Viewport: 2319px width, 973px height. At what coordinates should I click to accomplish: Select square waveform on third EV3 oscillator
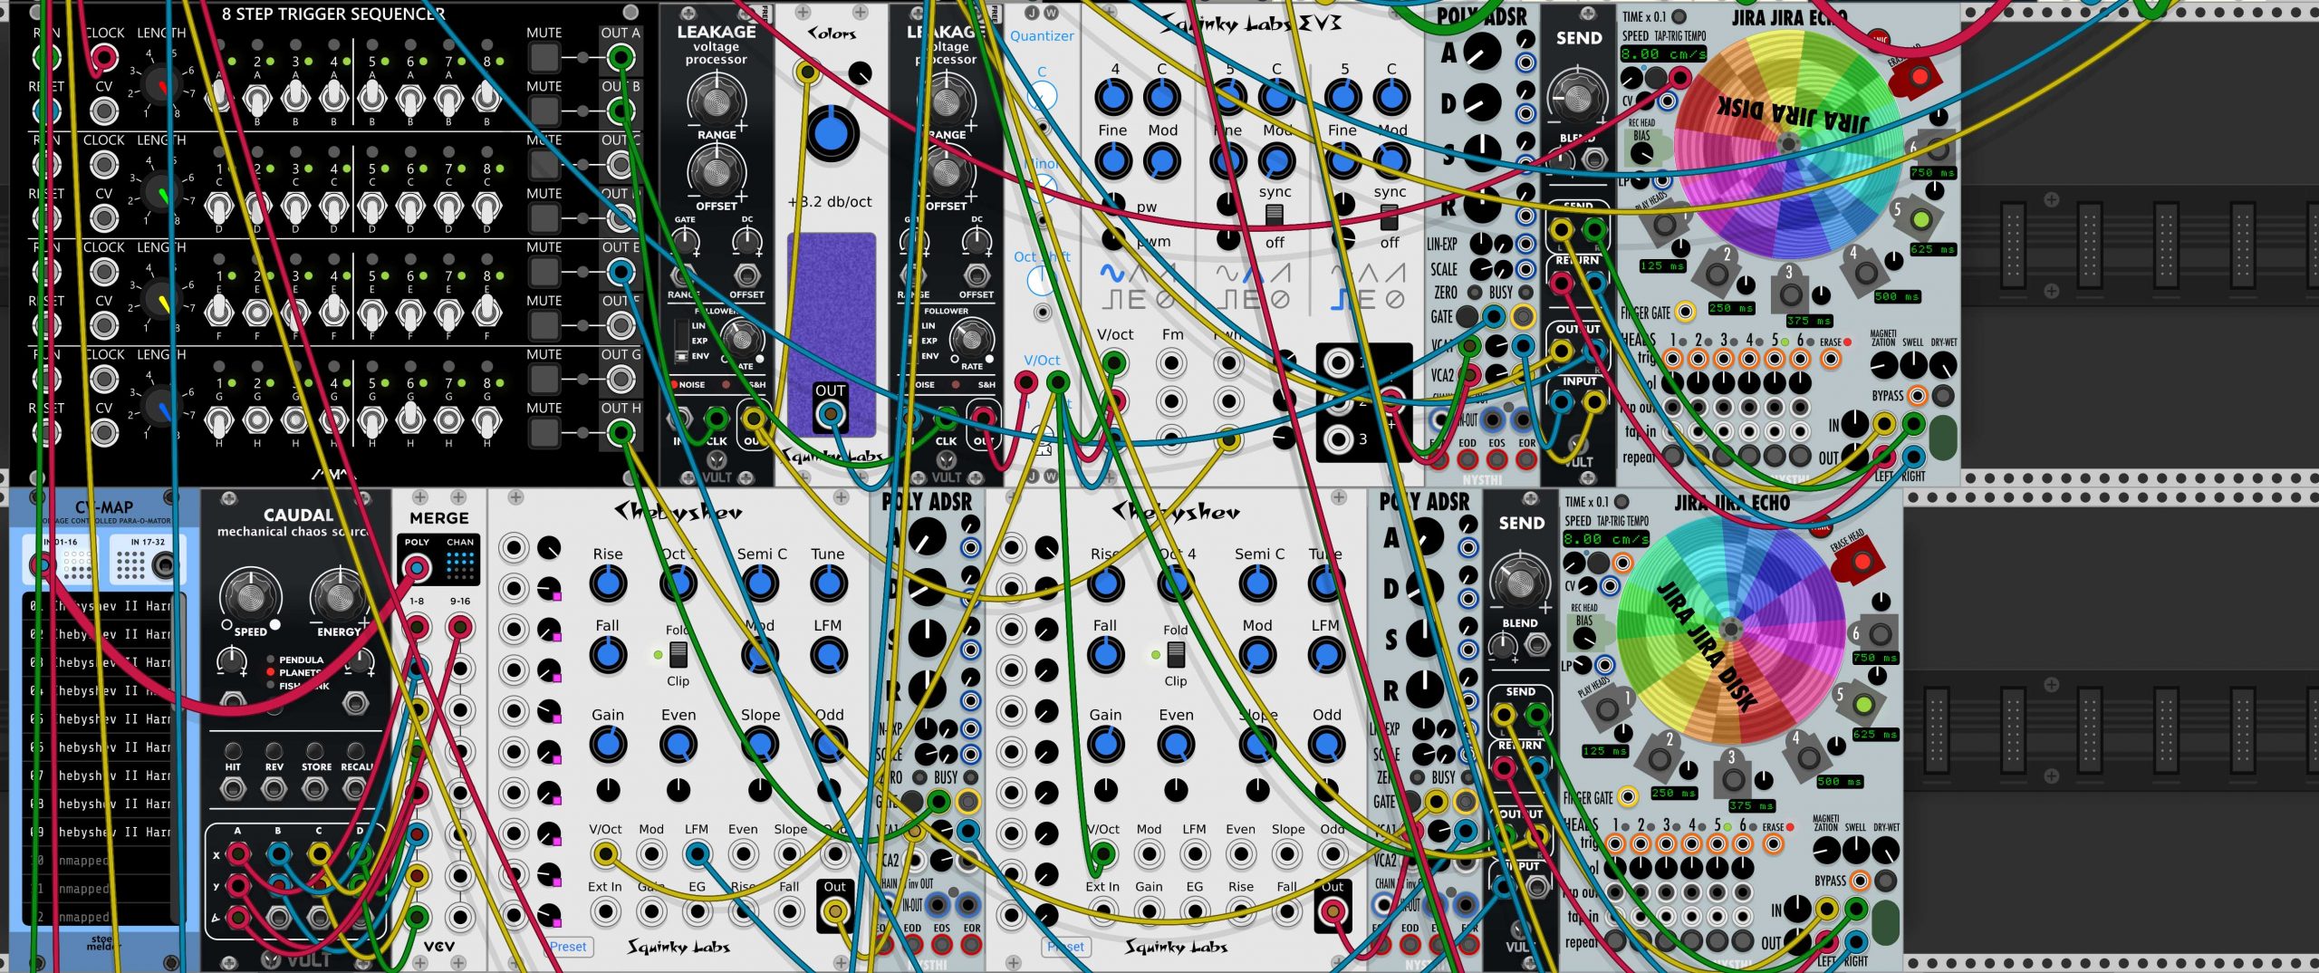click(1342, 299)
